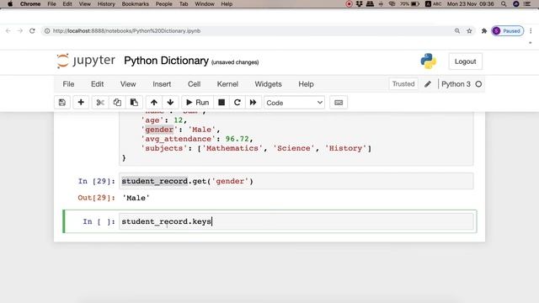
Task: Open the Widgets menu
Action: click(x=268, y=84)
